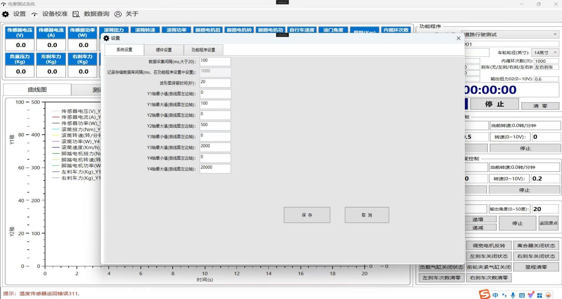Click the user icon beside 关于

pyautogui.click(x=118, y=14)
